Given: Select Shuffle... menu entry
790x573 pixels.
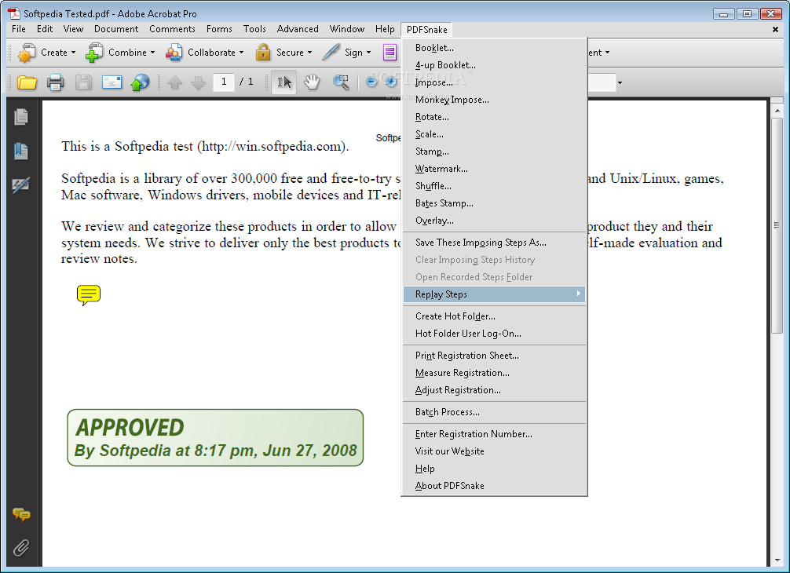Looking at the screenshot, I should click(494, 186).
